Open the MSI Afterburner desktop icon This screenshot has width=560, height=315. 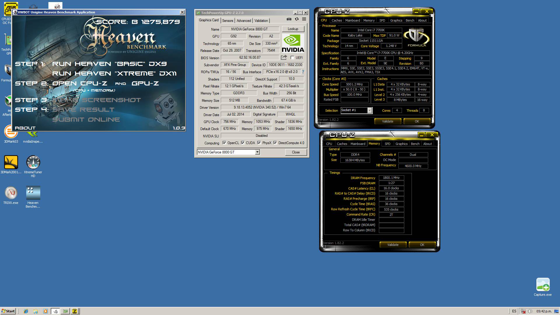click(x=6, y=105)
